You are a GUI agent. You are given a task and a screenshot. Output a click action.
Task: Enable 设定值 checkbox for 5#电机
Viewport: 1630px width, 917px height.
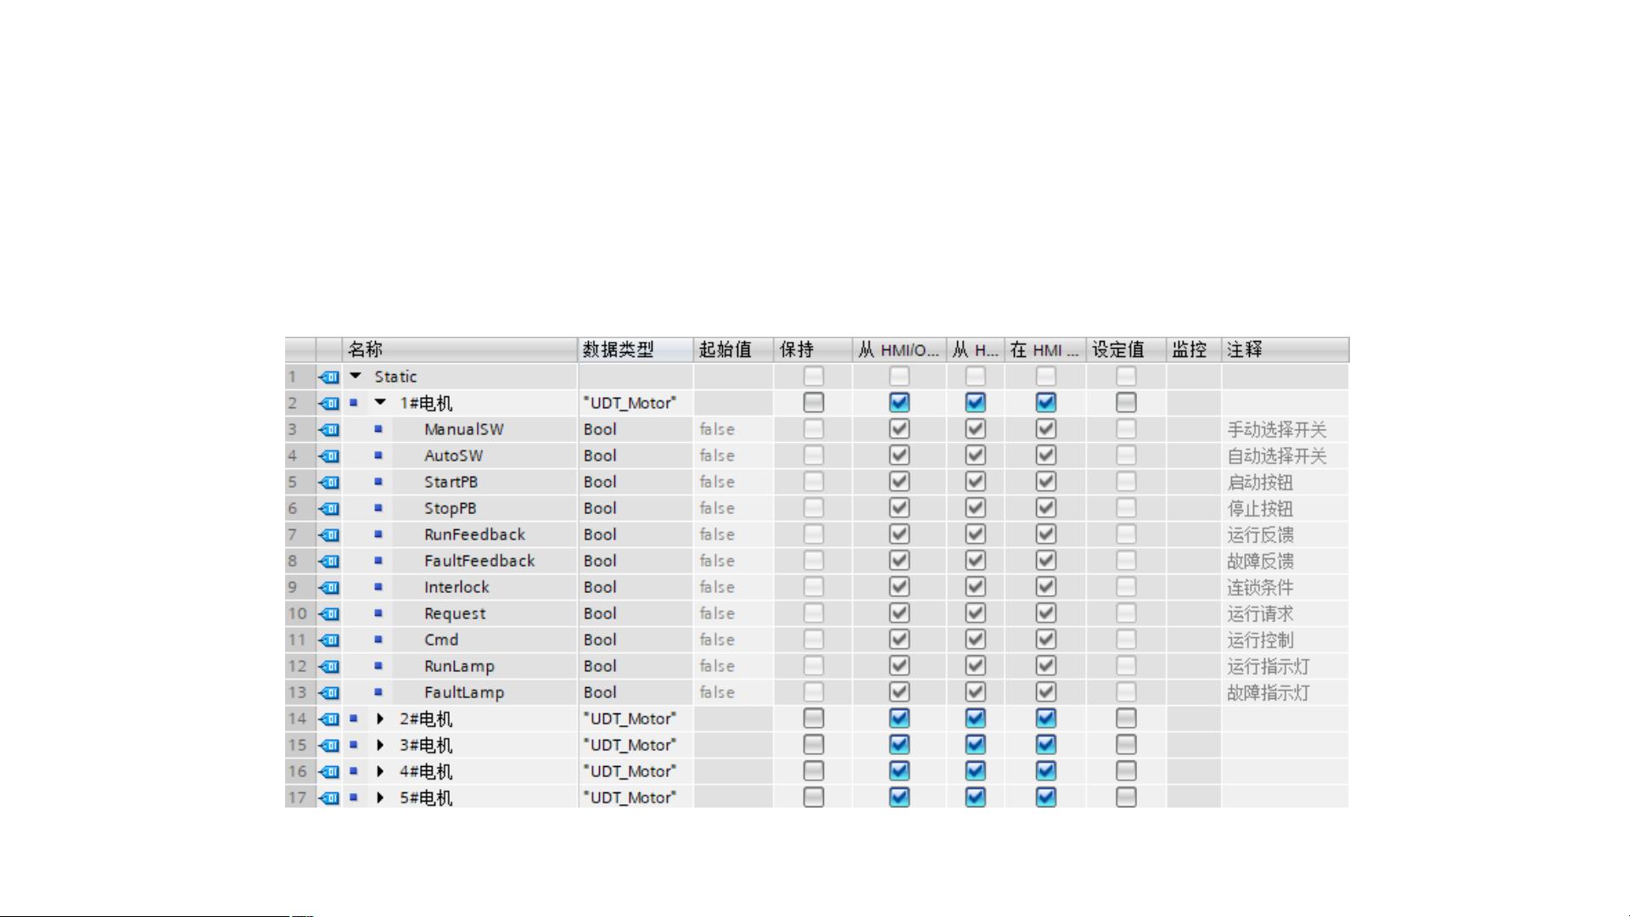click(1125, 797)
